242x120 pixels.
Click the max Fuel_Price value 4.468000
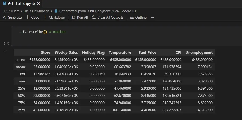pos(149,110)
